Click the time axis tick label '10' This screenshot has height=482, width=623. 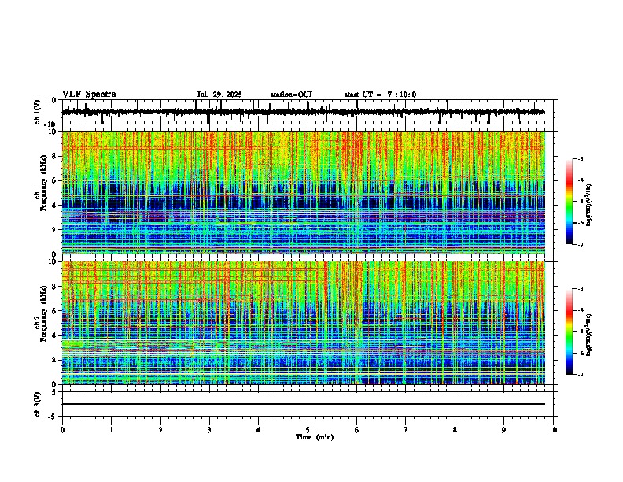click(553, 430)
